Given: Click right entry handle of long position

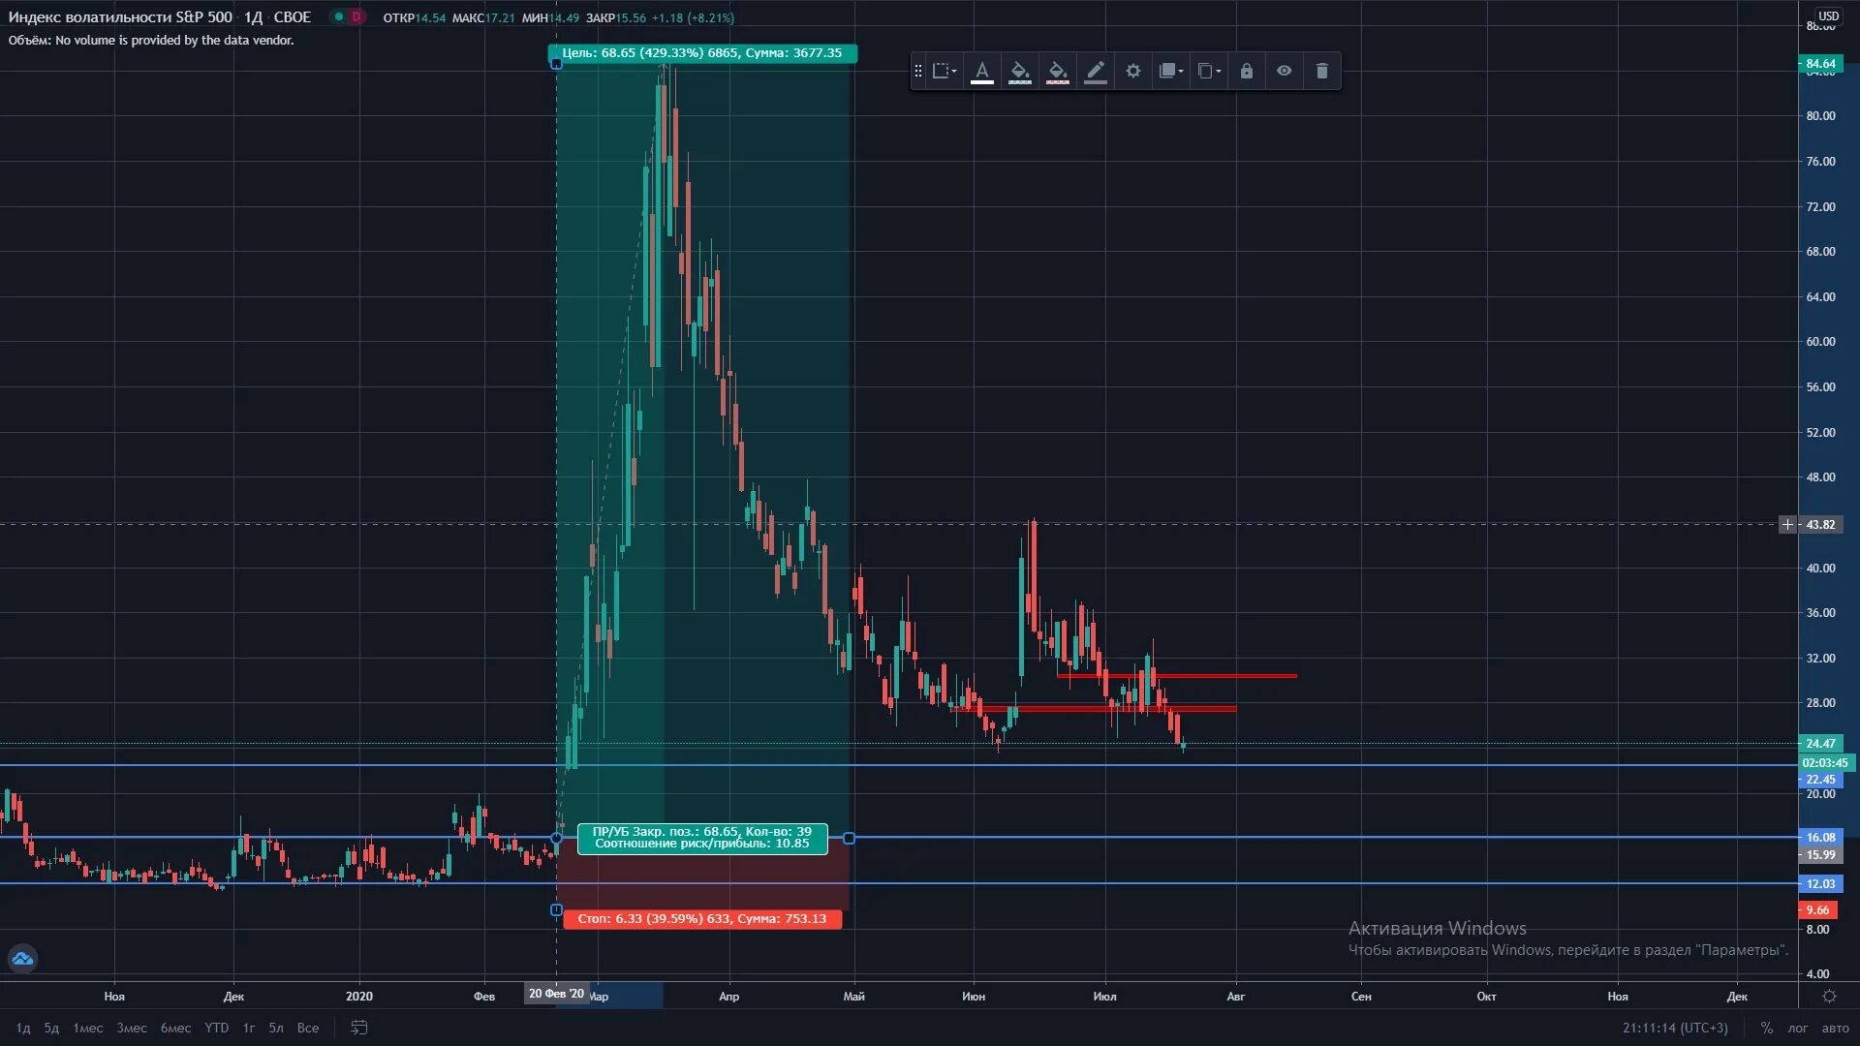Looking at the screenshot, I should point(849,838).
